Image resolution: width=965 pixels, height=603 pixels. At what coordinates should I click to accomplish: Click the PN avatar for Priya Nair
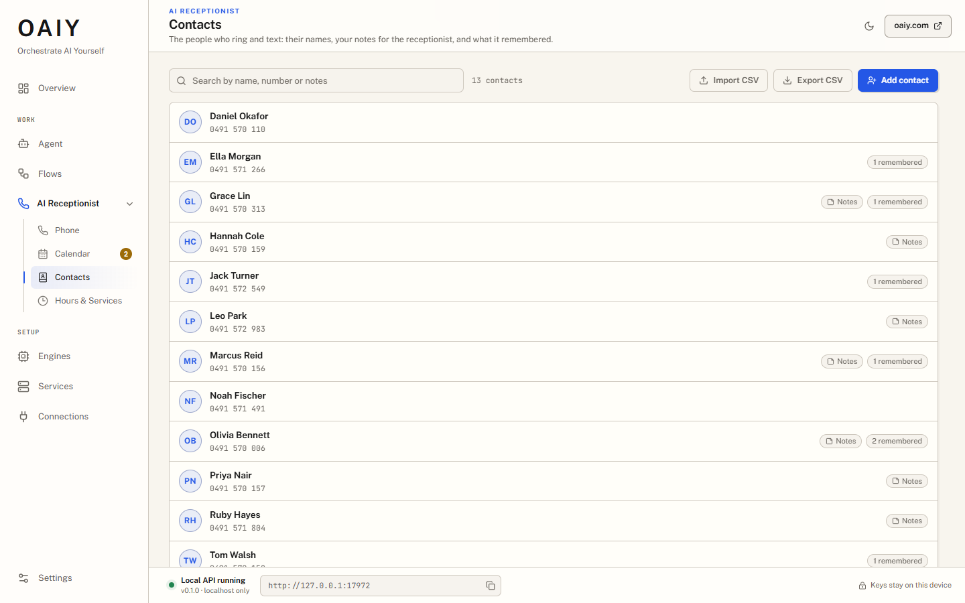(x=190, y=481)
